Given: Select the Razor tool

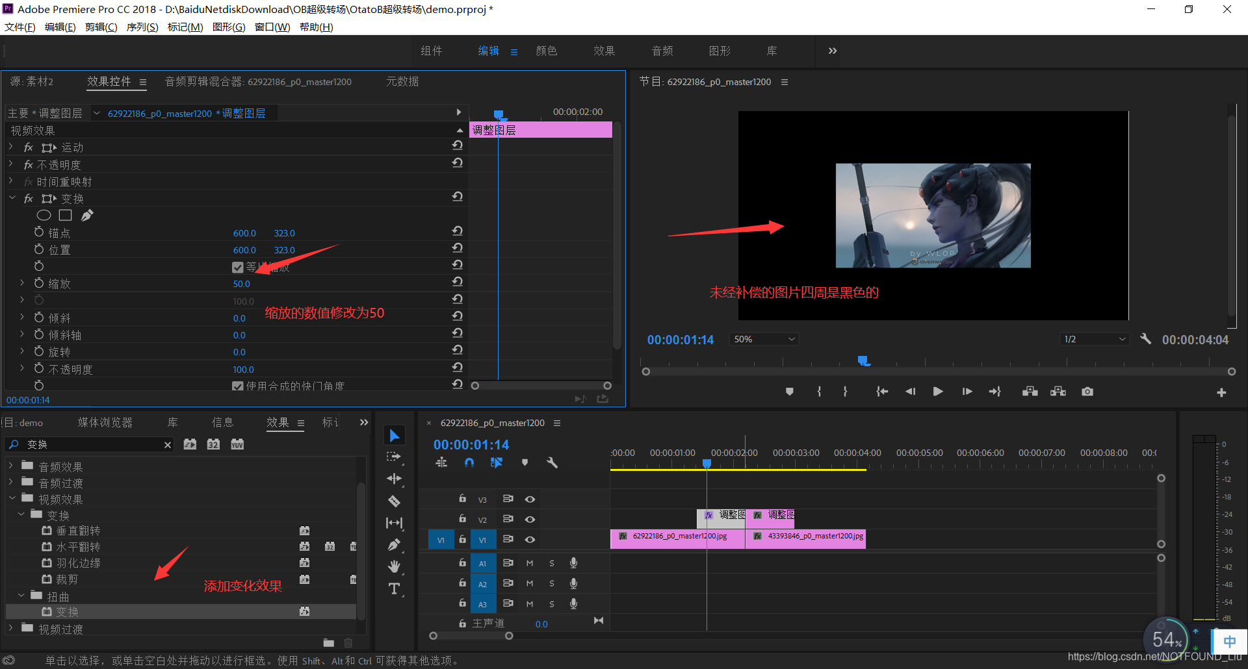Looking at the screenshot, I should tap(394, 501).
